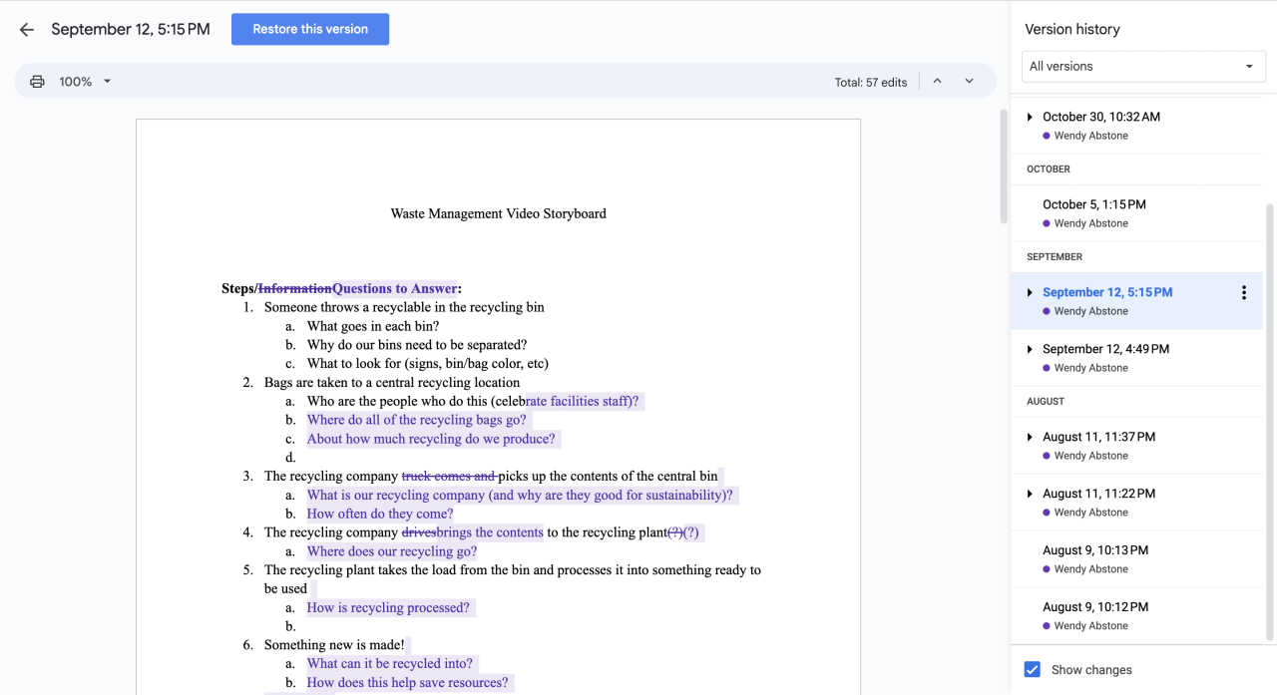Click the Waste Management Video Storyboard title
The image size is (1277, 695).
pos(498,213)
